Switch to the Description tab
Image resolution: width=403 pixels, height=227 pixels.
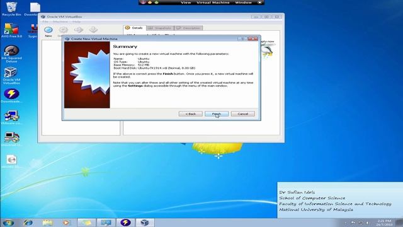(x=188, y=28)
